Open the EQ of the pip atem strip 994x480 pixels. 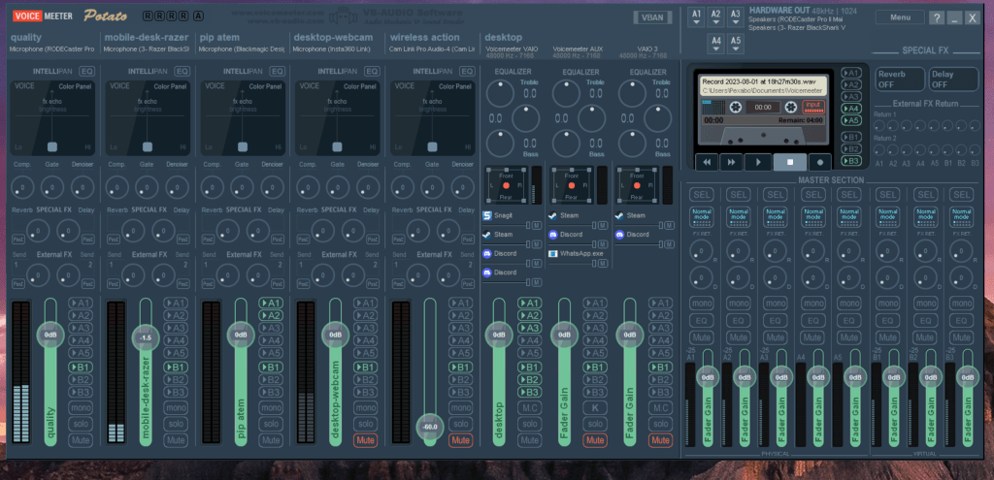(277, 72)
